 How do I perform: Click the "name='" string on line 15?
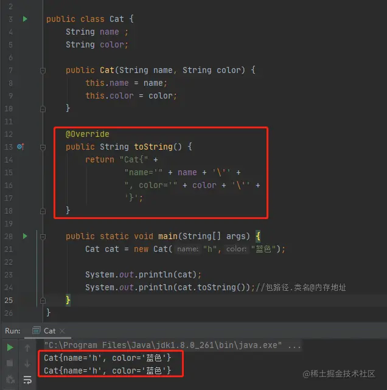tap(144, 172)
